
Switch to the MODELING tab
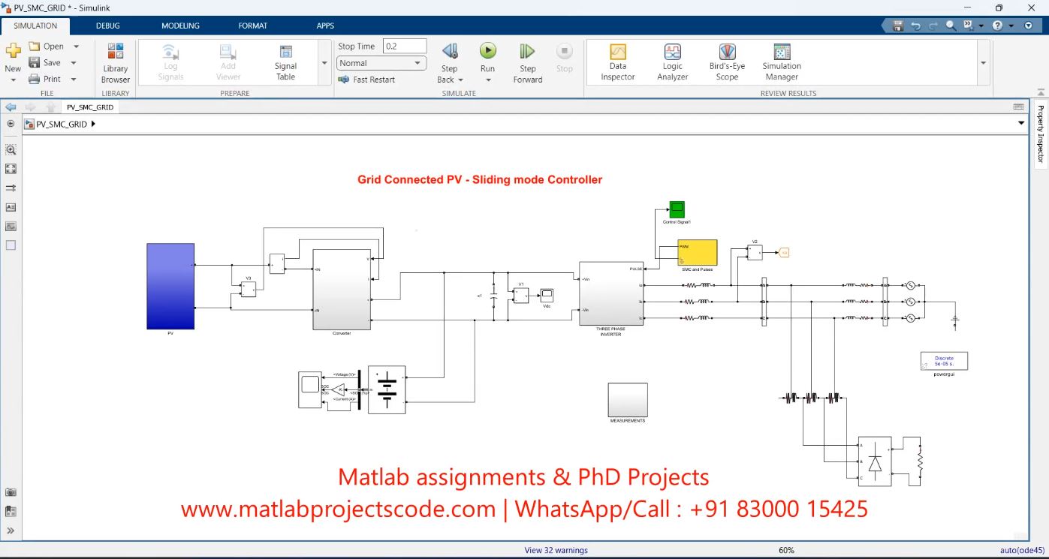coord(180,26)
